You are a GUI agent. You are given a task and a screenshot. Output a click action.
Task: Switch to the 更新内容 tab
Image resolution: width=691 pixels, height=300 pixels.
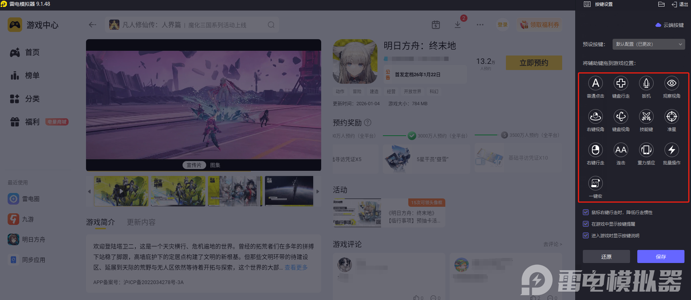[141, 222]
